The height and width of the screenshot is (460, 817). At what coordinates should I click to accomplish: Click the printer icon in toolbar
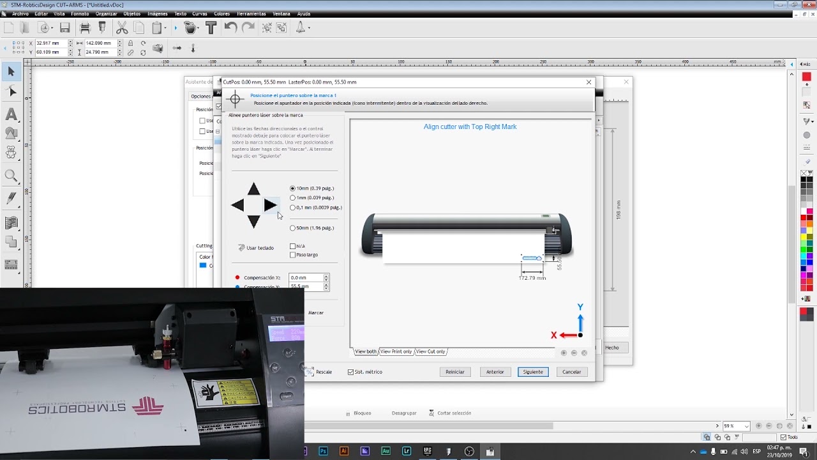point(85,27)
